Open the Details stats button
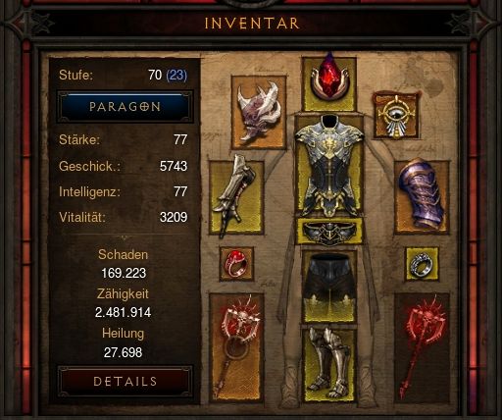 point(125,382)
